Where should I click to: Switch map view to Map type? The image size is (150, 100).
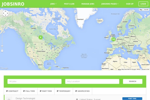(x=141, y=9)
